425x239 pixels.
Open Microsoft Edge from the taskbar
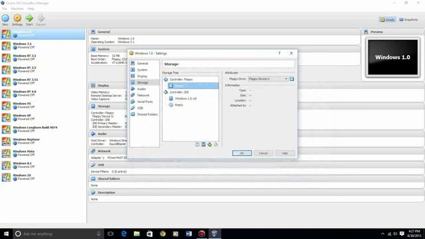pos(124,234)
